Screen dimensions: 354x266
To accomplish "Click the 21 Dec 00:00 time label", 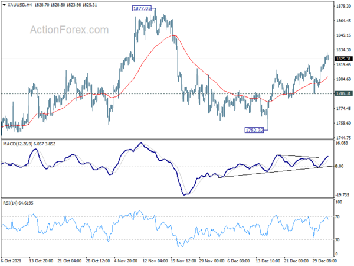I will pos(296,261).
